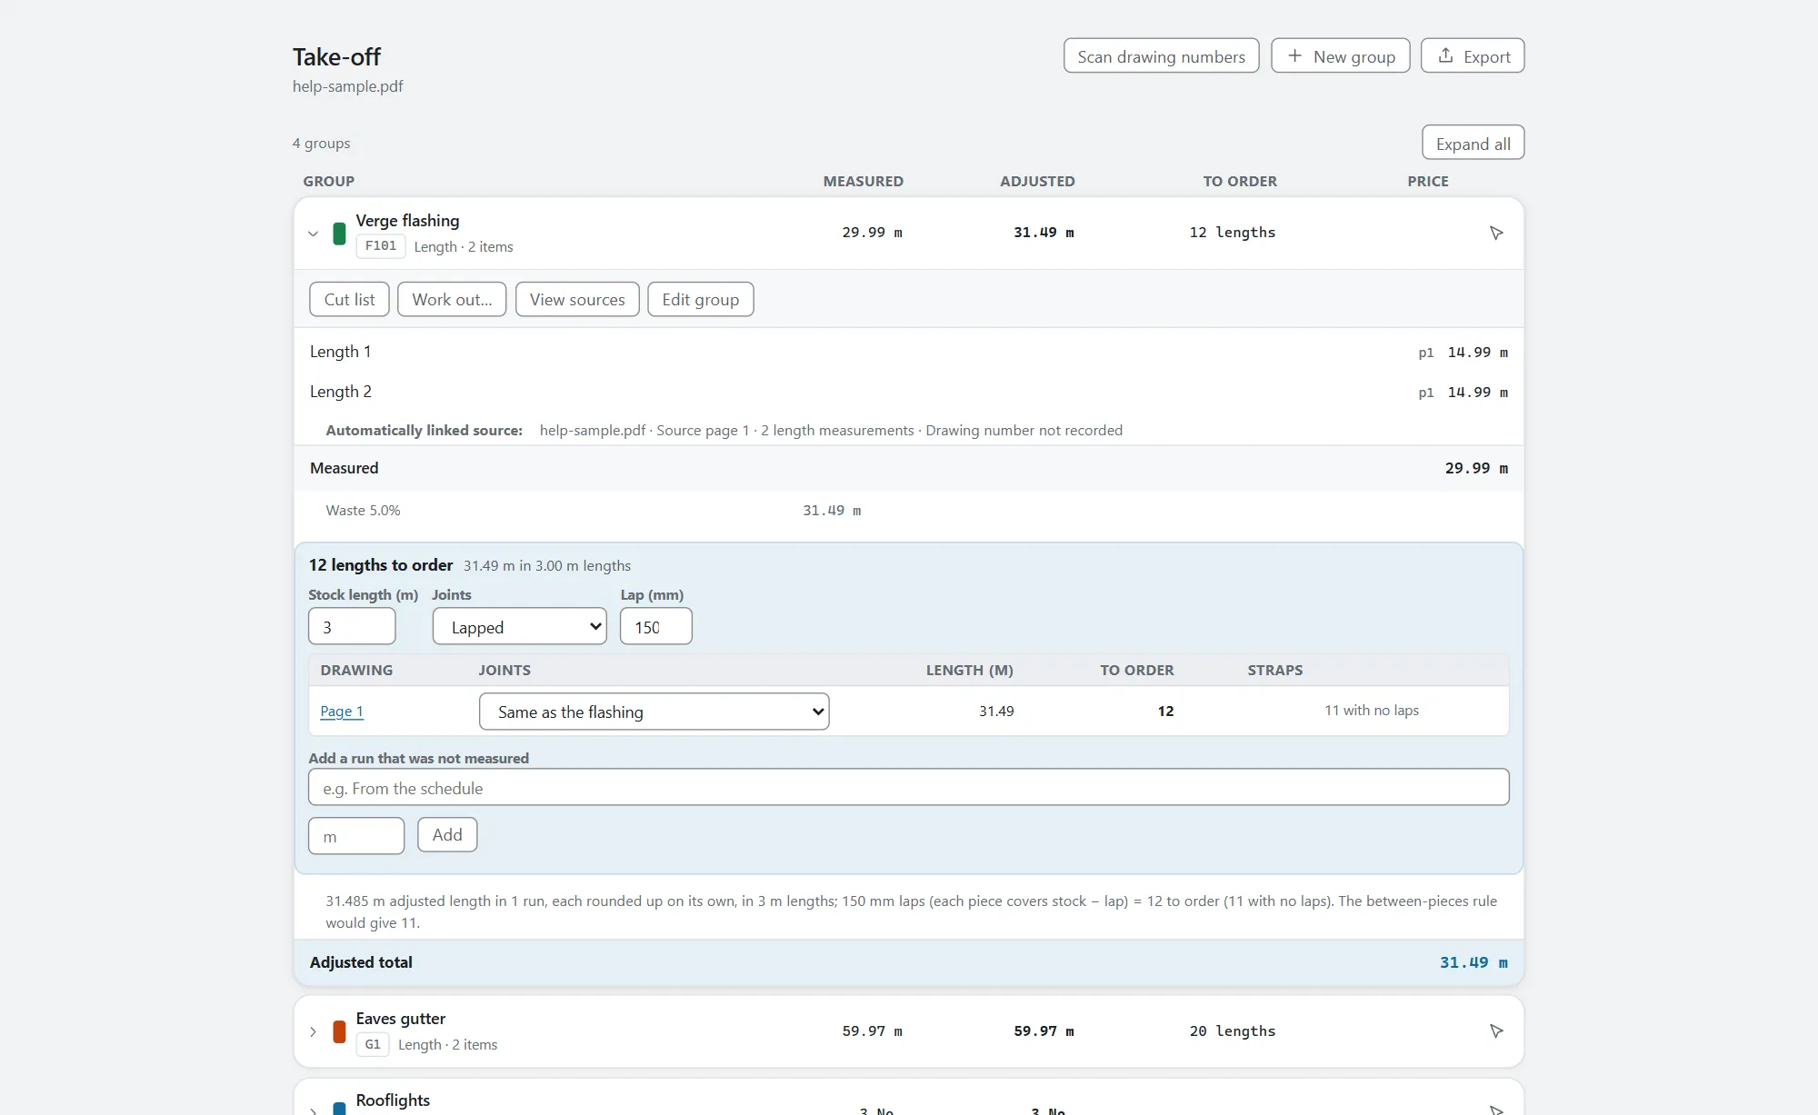Click the Rooflights group title

tap(393, 1100)
